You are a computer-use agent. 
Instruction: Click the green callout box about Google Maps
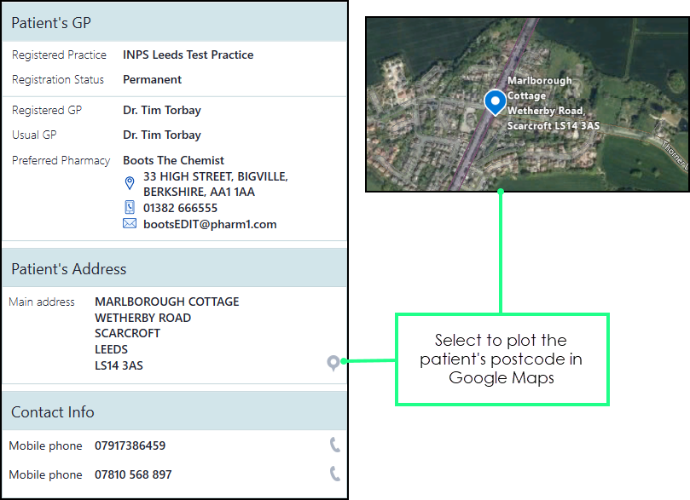502,359
